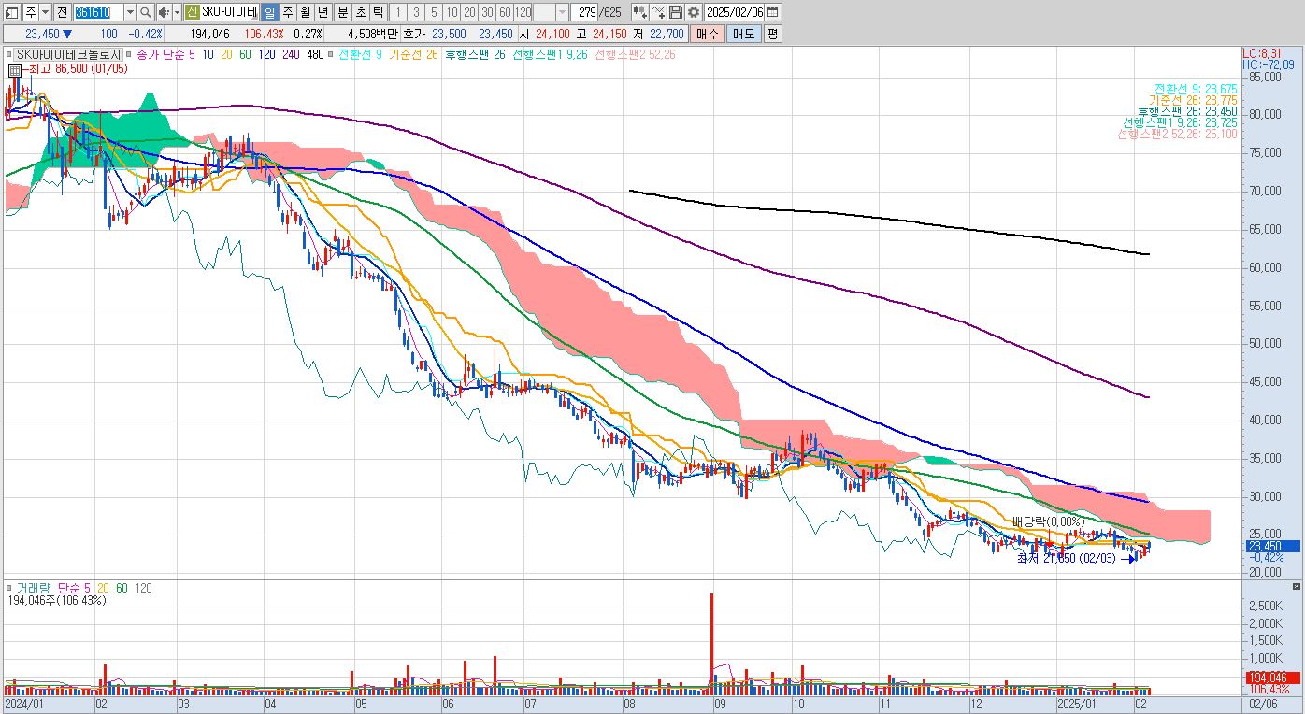This screenshot has width=1305, height=714.
Task: Click the chart layout icon at far left
Action: 11,12
